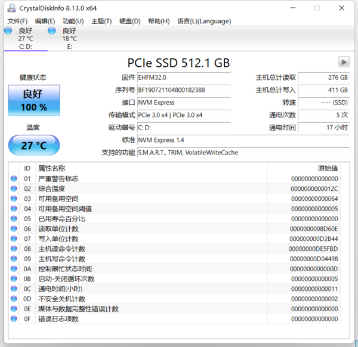
Task: Click status orb of attribute 08 主机读命令计数
Action: (14, 249)
